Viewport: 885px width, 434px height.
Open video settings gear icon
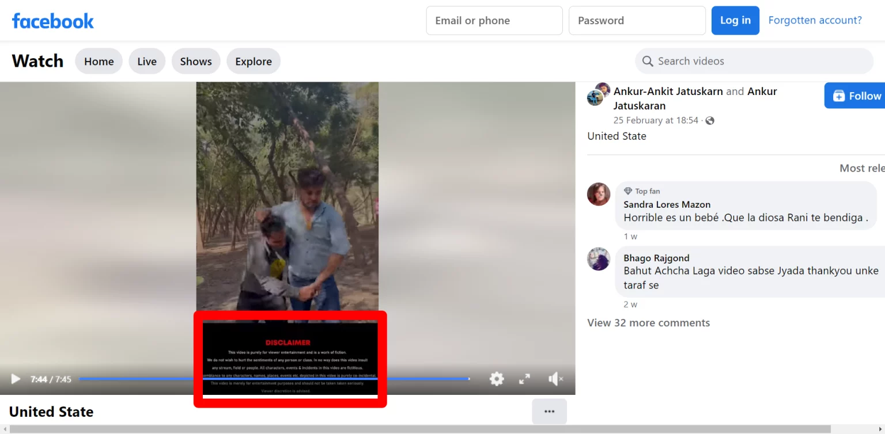tap(497, 379)
